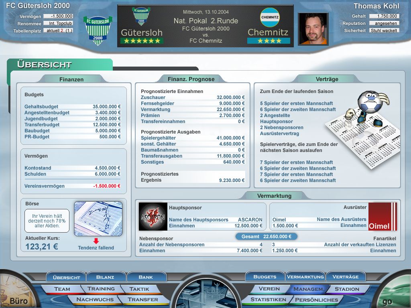Click the Oimel outfitter logo
This screenshot has height=308, width=411.
383,217
